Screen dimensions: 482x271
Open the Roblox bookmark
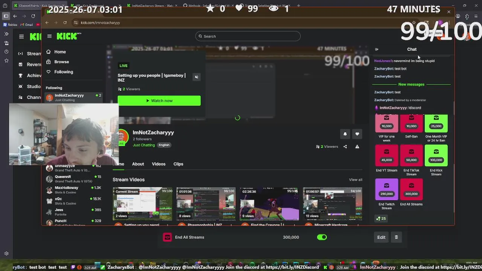click(x=10, y=25)
